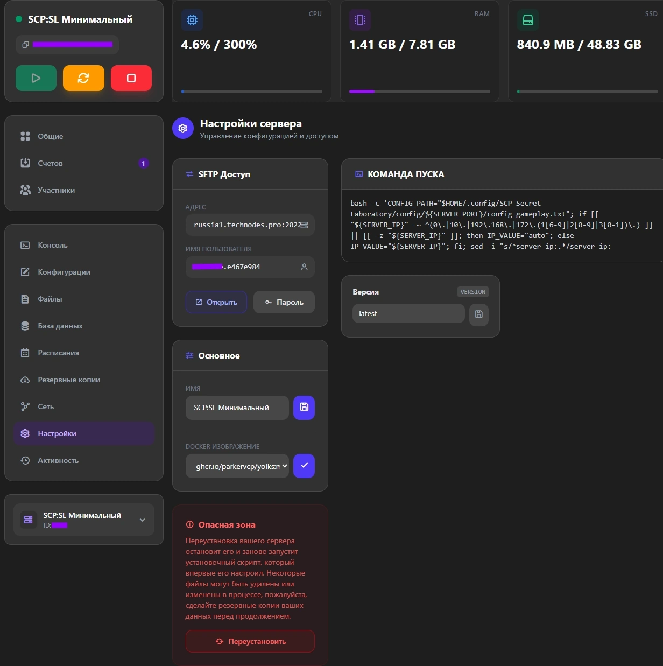Open the Счетов section
Screen dimensions: 663x666
tap(84, 163)
